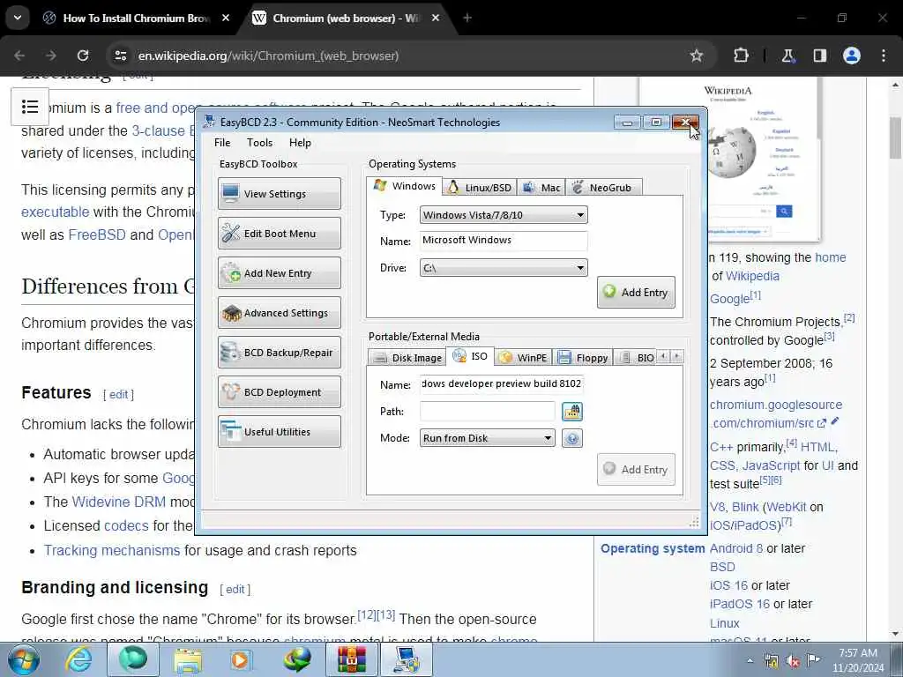Open Chrome profile avatar
Screen dimensions: 903x677
(x=851, y=56)
